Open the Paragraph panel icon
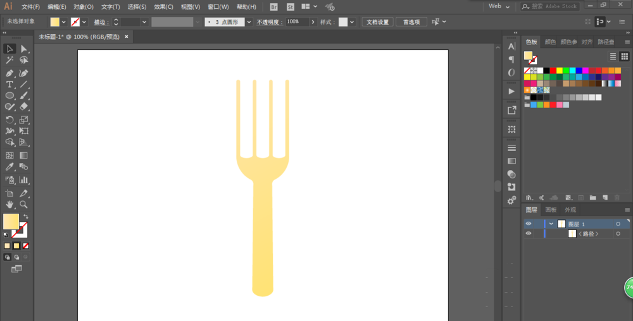The height and width of the screenshot is (321, 633). tap(511, 59)
